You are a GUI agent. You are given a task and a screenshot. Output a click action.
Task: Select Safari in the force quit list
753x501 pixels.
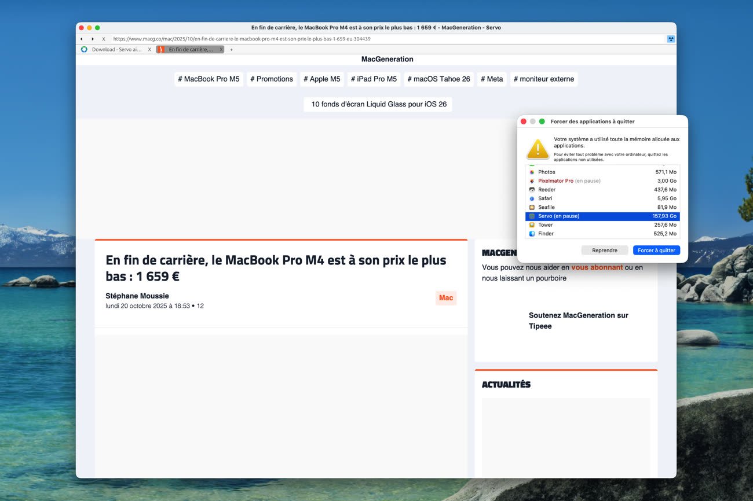(x=602, y=198)
